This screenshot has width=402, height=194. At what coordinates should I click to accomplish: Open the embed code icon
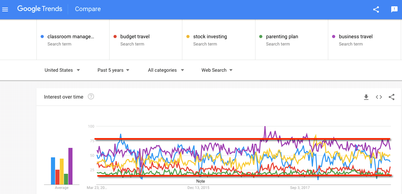[x=379, y=97]
